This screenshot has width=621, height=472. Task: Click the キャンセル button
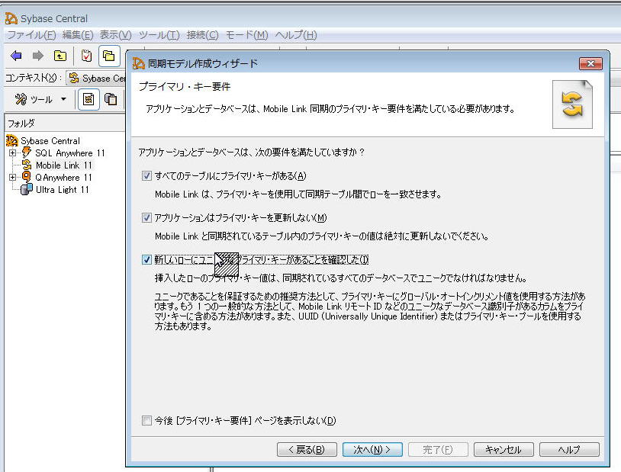pos(503,449)
